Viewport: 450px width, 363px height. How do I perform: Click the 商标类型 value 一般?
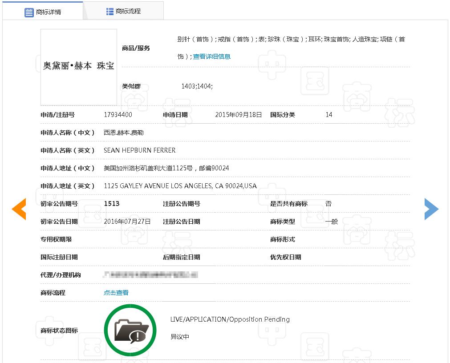(332, 222)
